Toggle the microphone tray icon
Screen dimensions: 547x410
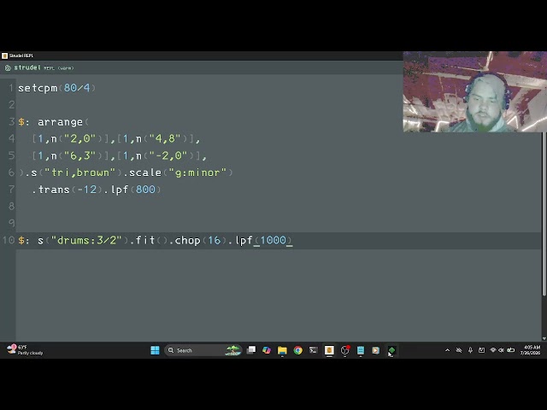click(x=470, y=350)
